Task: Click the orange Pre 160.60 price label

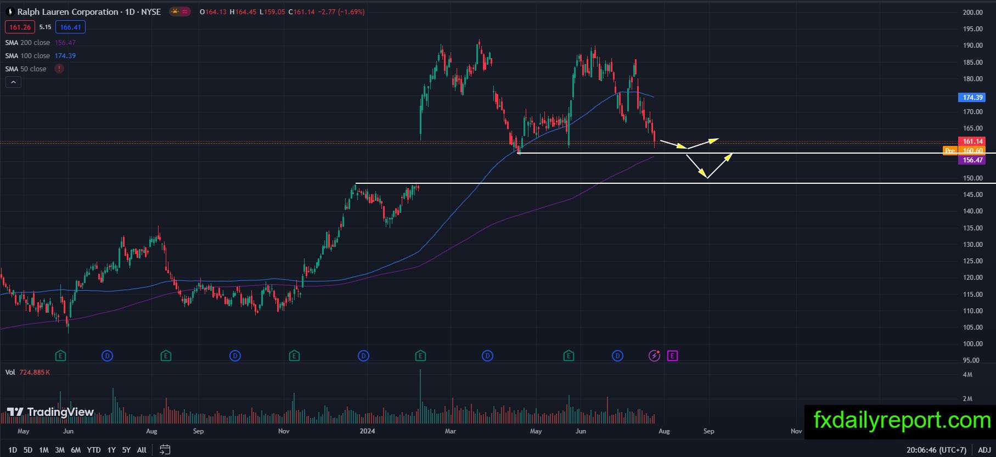Action: [964, 150]
